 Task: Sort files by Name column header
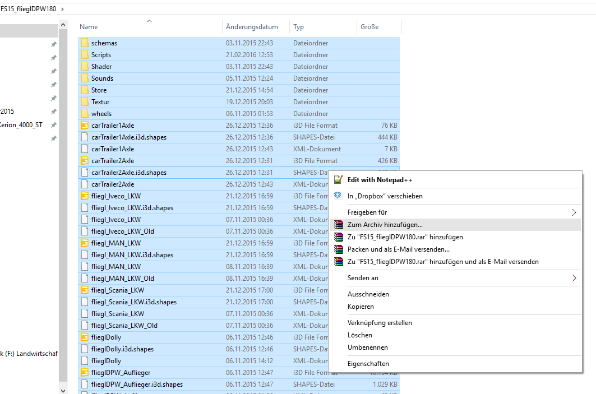point(89,27)
